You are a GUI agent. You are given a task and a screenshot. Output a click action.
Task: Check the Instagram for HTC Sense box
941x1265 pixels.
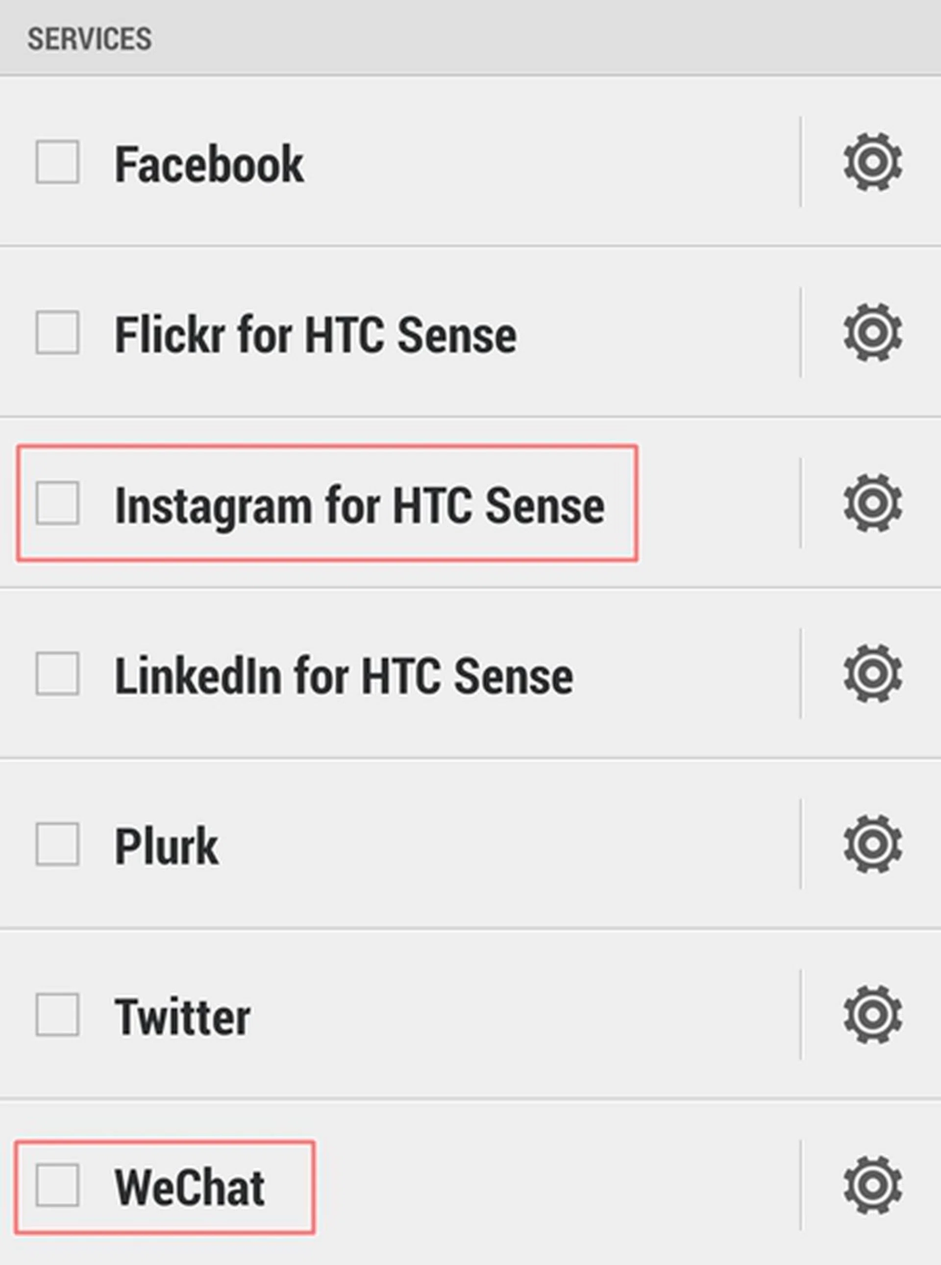pos(57,503)
